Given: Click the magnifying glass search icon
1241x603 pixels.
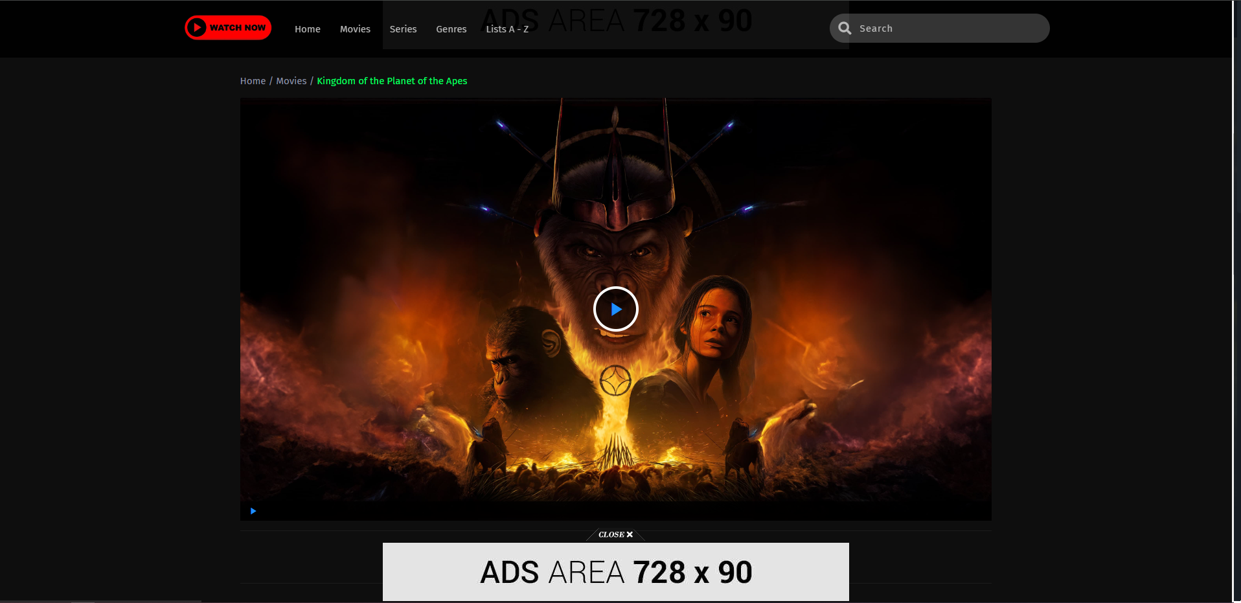Looking at the screenshot, I should (845, 28).
